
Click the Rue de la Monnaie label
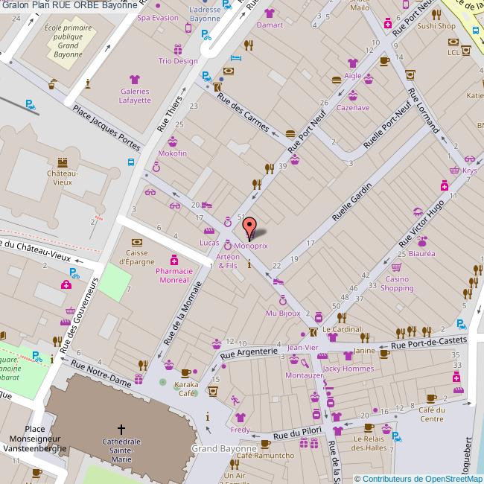pyautogui.click(x=182, y=313)
